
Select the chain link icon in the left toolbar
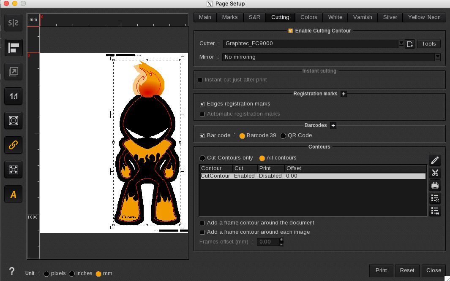coord(13,145)
